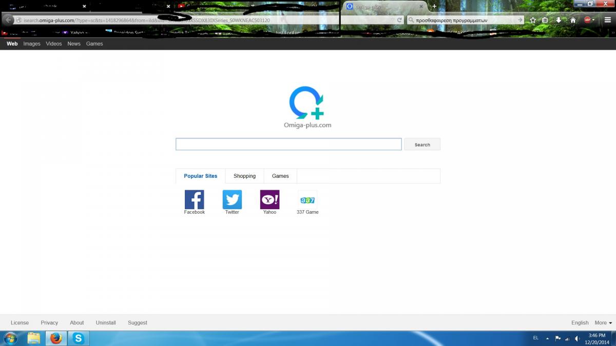616x346 pixels.
Task: Open the Privacy link
Action: [x=49, y=322]
